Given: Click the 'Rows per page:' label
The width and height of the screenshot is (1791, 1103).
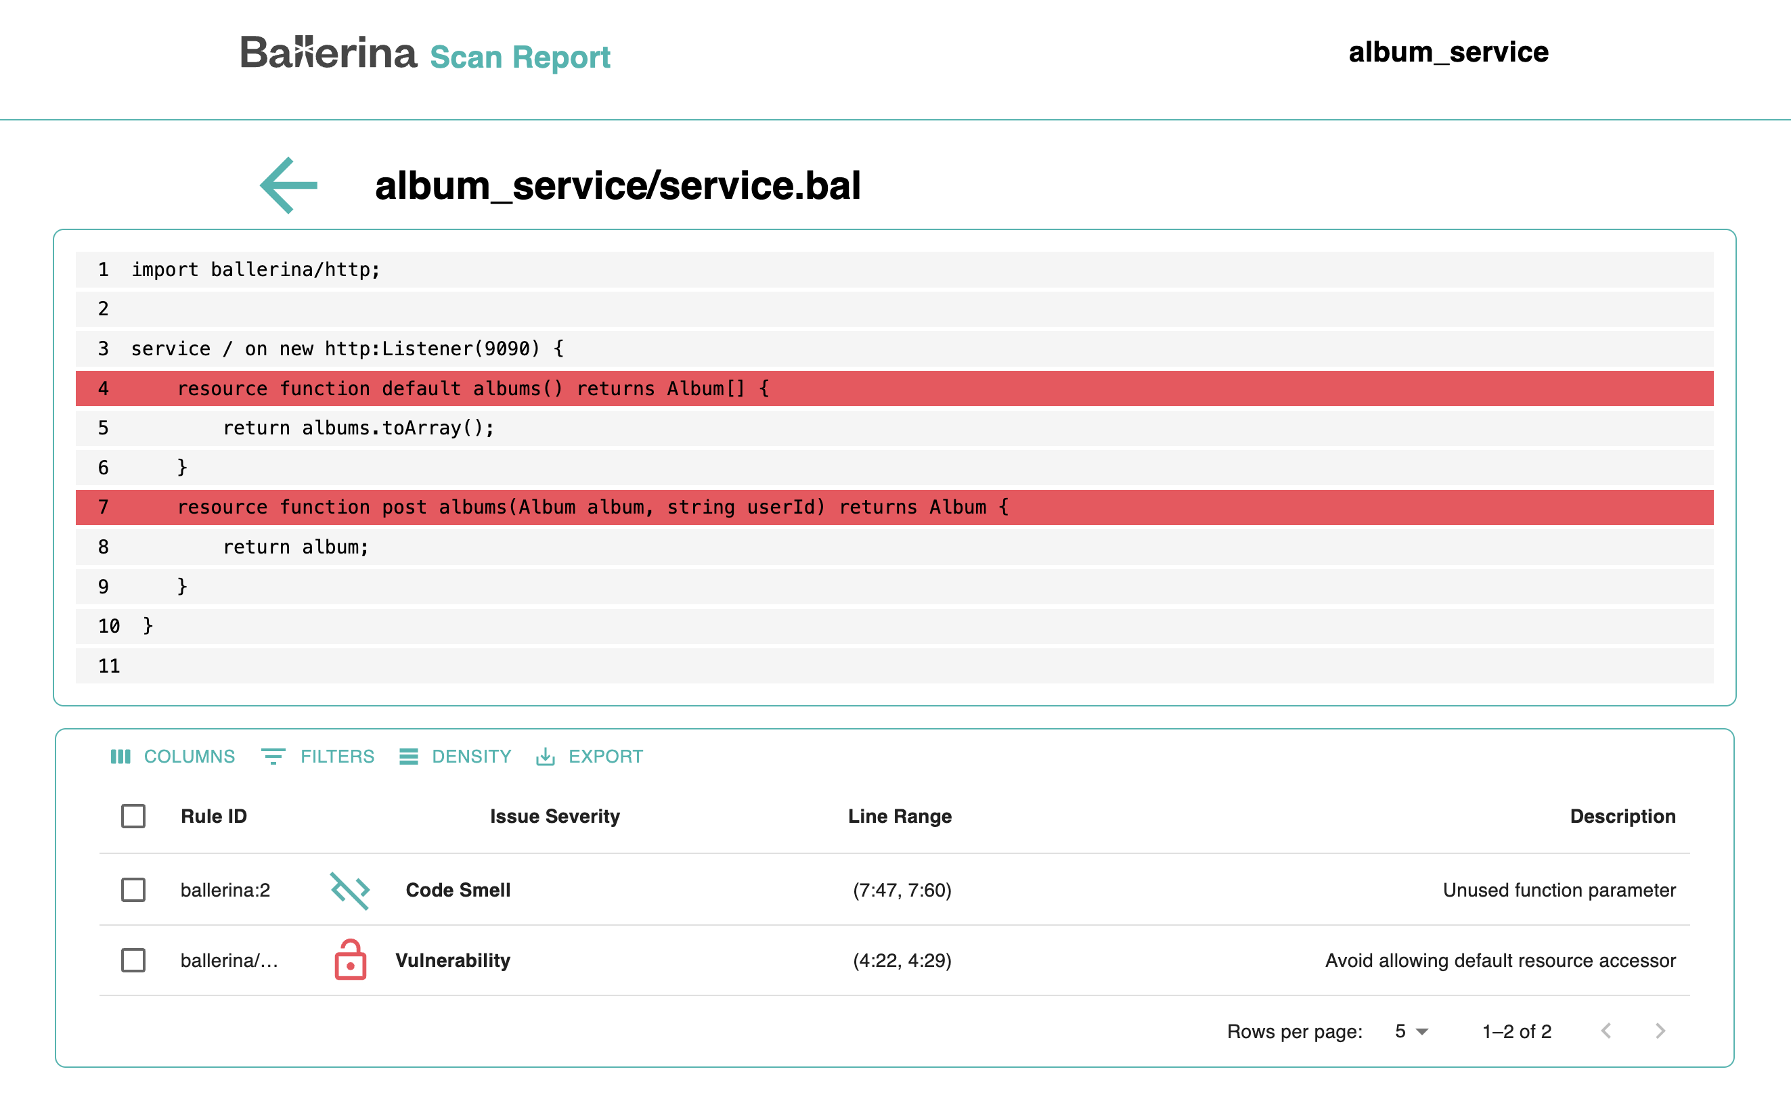Looking at the screenshot, I should coord(1294,1031).
